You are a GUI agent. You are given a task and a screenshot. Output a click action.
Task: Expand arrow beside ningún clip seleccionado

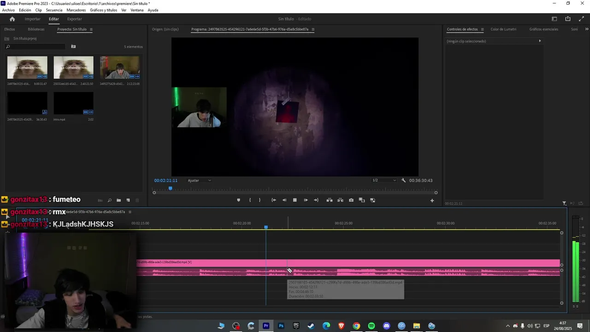click(540, 41)
